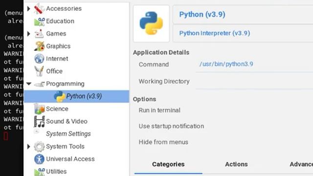Select the Python (v3.9) launcher entry
The image size is (313, 176).
pyautogui.click(x=76, y=96)
